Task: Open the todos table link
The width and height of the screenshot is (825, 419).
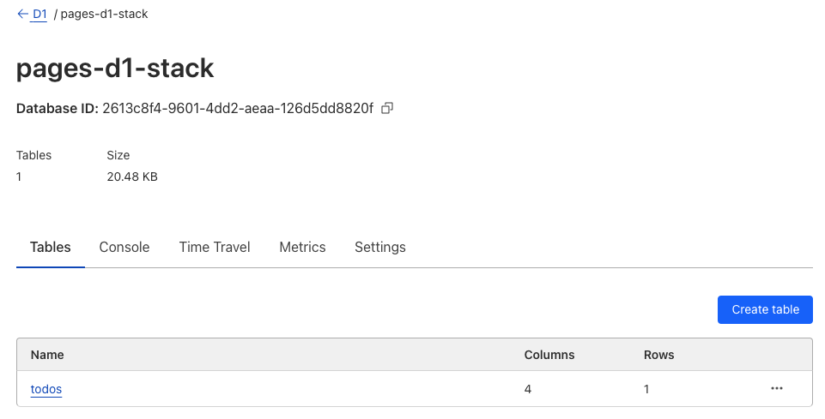Action: [46, 389]
